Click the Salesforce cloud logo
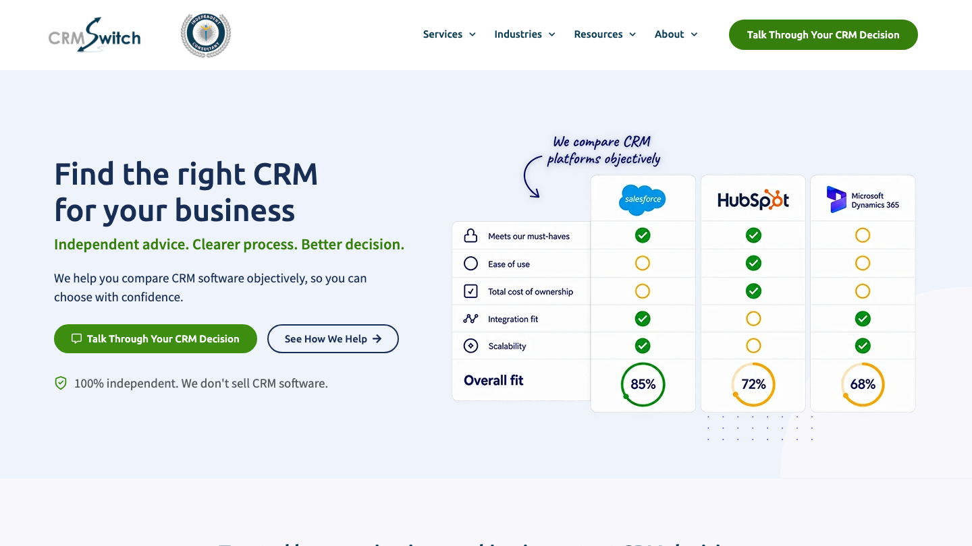This screenshot has width=972, height=546. pos(643,200)
